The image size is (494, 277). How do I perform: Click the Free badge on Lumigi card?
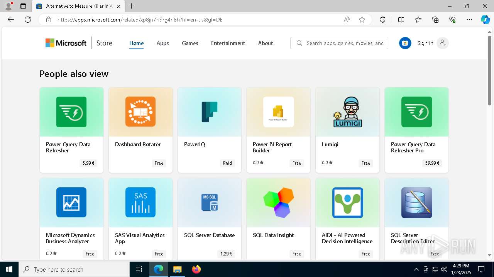click(x=366, y=163)
